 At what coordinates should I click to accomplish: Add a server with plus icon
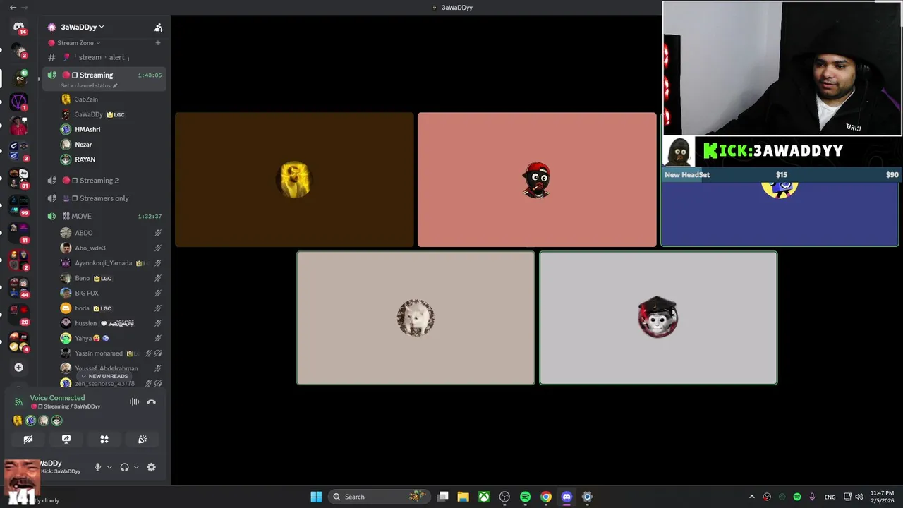19,368
